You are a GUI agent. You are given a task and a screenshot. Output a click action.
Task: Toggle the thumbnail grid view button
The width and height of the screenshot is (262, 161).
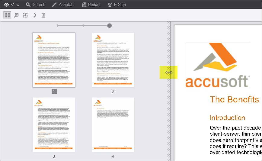(8, 15)
